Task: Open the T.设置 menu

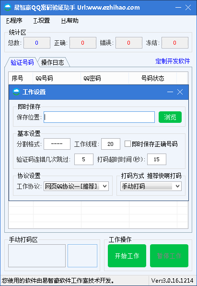Action: tap(42, 21)
